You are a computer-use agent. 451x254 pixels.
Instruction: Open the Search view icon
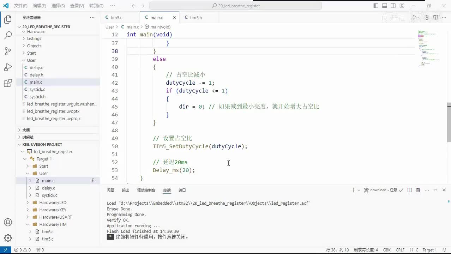8,35
